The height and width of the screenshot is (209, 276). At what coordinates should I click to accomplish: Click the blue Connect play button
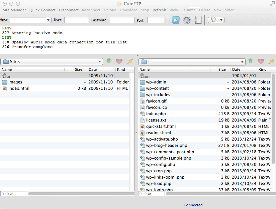point(176,20)
